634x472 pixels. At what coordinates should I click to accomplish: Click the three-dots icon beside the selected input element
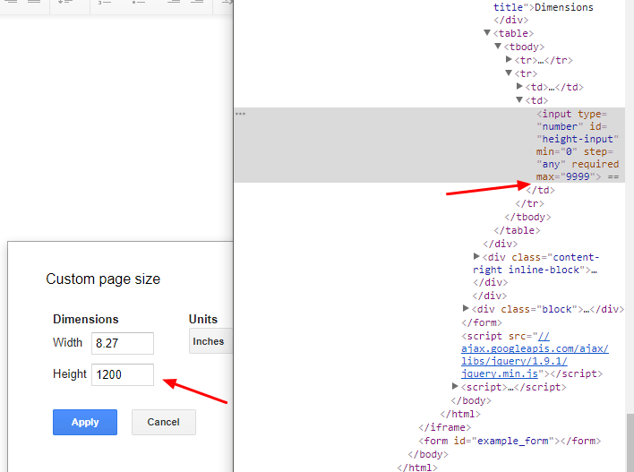[240, 114]
